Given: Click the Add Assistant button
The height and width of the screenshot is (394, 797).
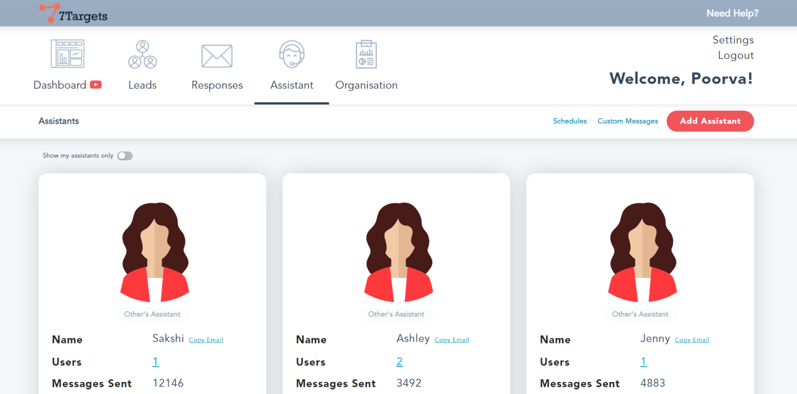Looking at the screenshot, I should point(710,121).
